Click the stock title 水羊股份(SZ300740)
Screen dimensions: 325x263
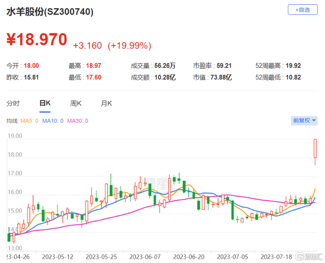tap(50, 12)
